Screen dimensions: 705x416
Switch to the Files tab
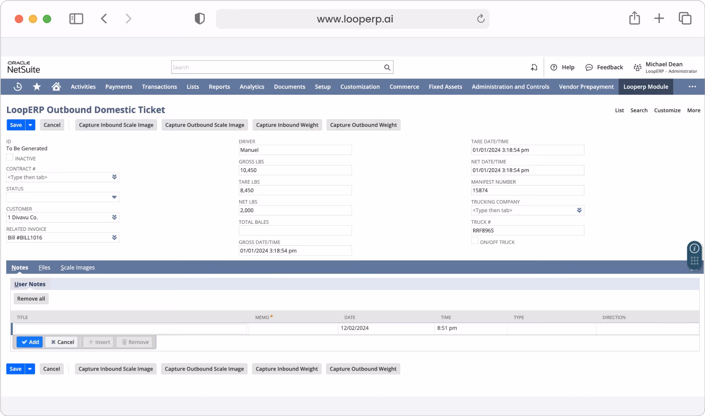(x=44, y=267)
